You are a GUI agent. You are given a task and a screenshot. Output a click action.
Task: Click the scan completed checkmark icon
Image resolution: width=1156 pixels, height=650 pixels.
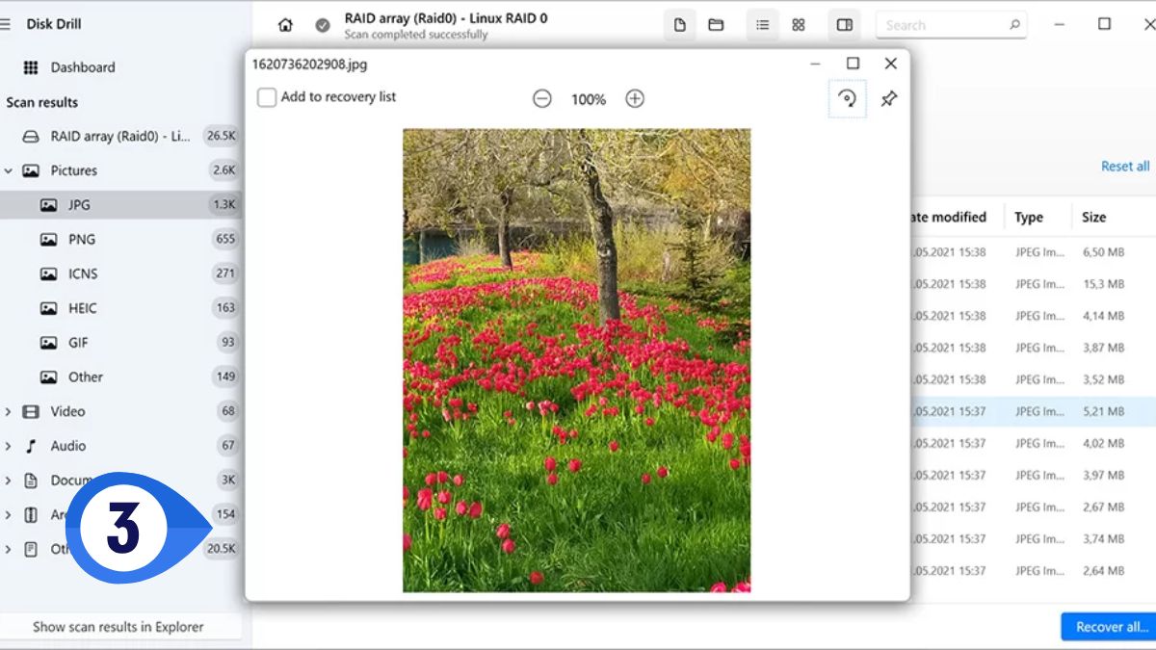[323, 26]
